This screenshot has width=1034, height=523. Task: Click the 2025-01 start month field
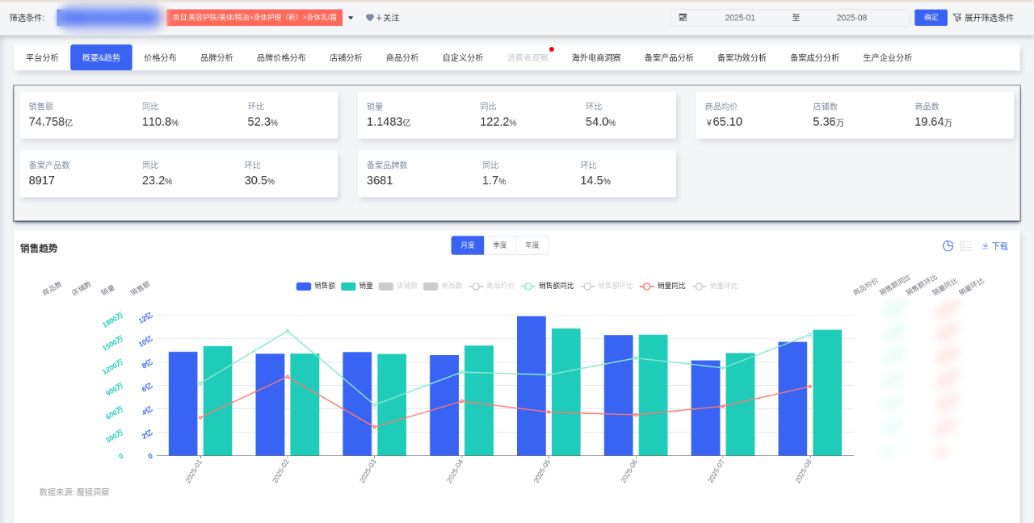(740, 18)
